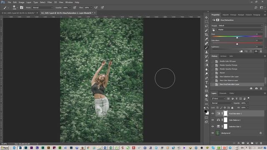
Task: Select the History Brush tool
Action: (x=207, y=57)
